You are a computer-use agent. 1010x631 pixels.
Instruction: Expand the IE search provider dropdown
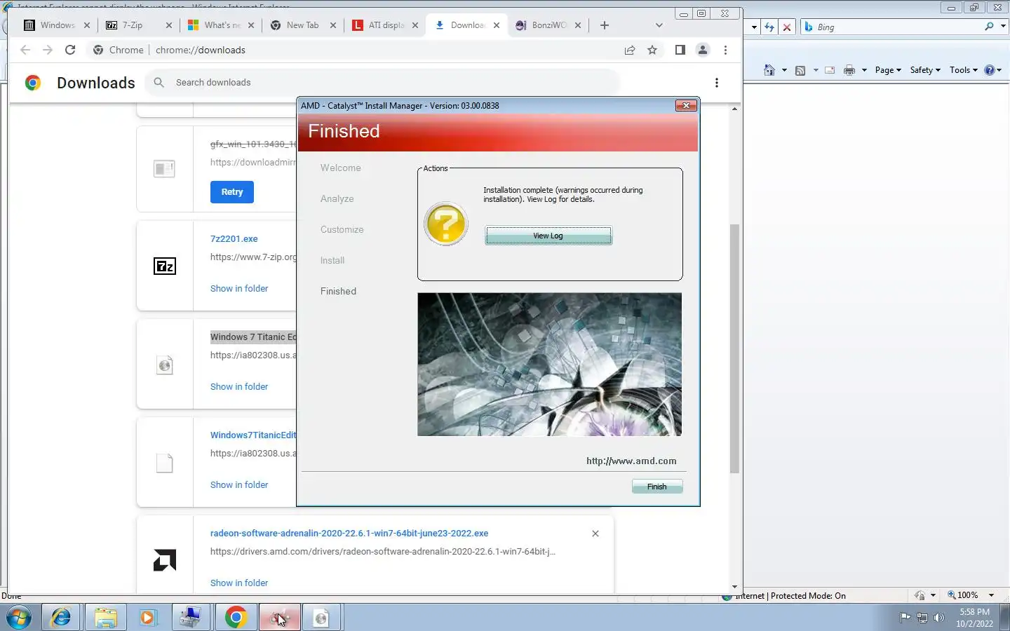pyautogui.click(x=1003, y=27)
